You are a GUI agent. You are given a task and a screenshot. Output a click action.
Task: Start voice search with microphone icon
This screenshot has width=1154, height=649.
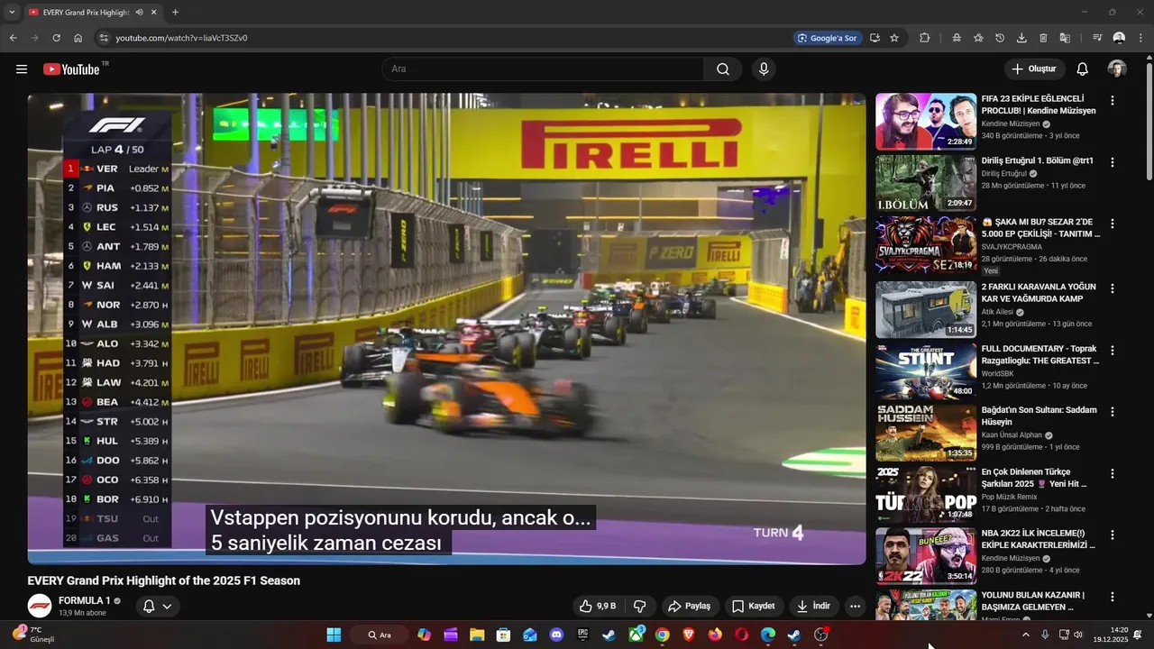(764, 69)
